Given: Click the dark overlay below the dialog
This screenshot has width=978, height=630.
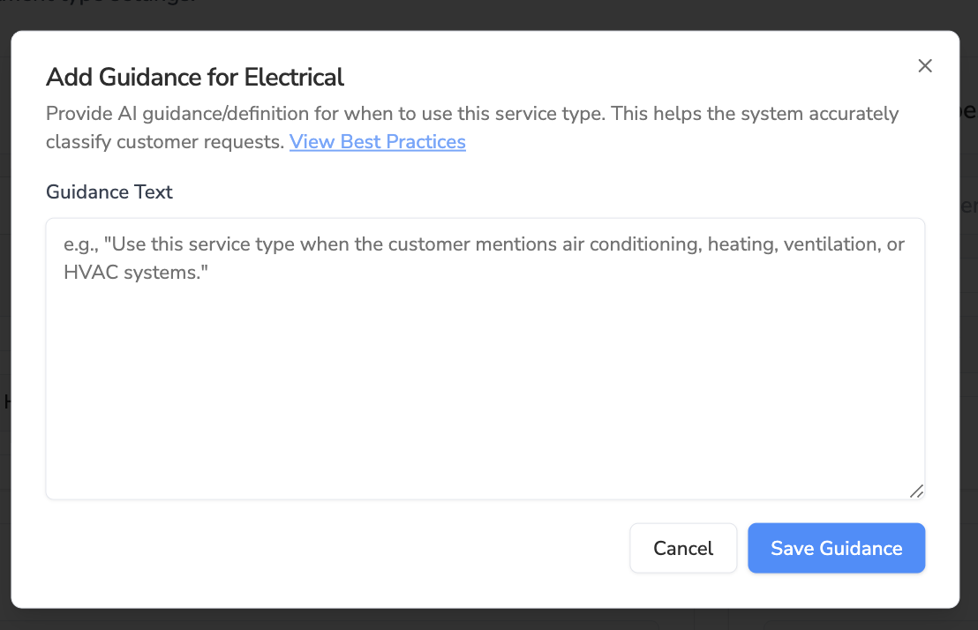Looking at the screenshot, I should coord(489,619).
